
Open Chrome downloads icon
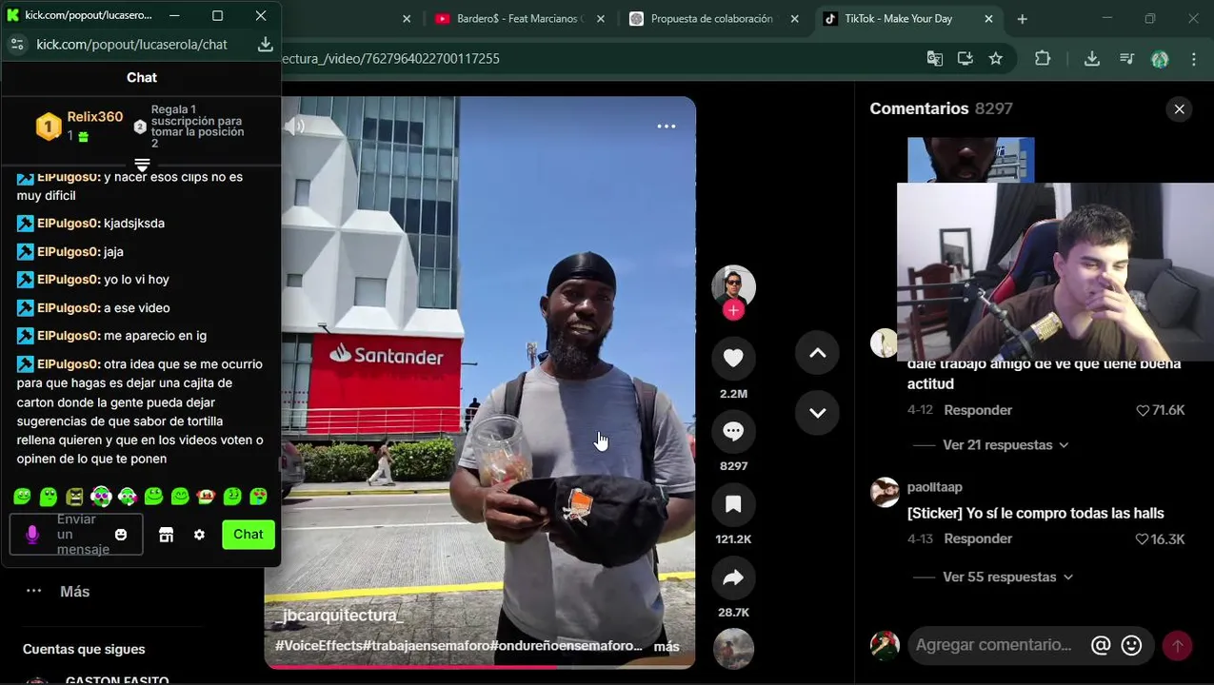[1092, 59]
